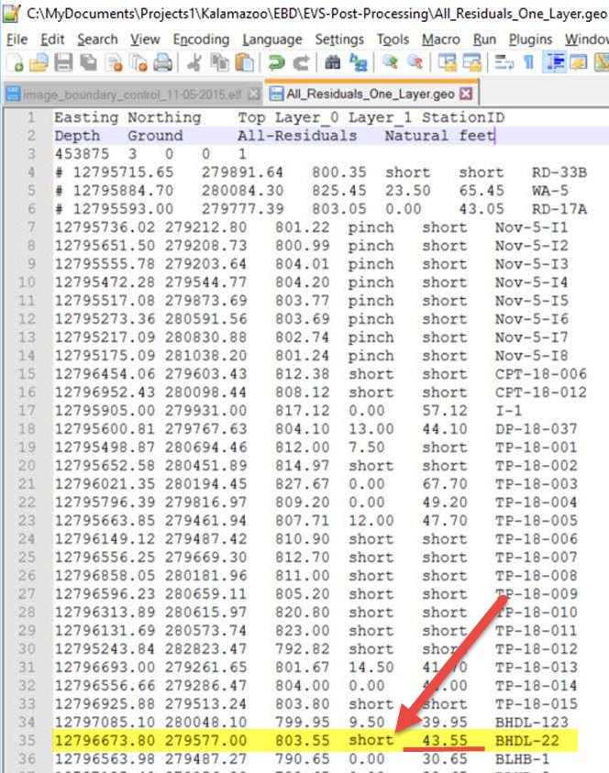The width and height of the screenshot is (609, 773).
Task: Click the Save All toolbar icon
Action: (87, 62)
